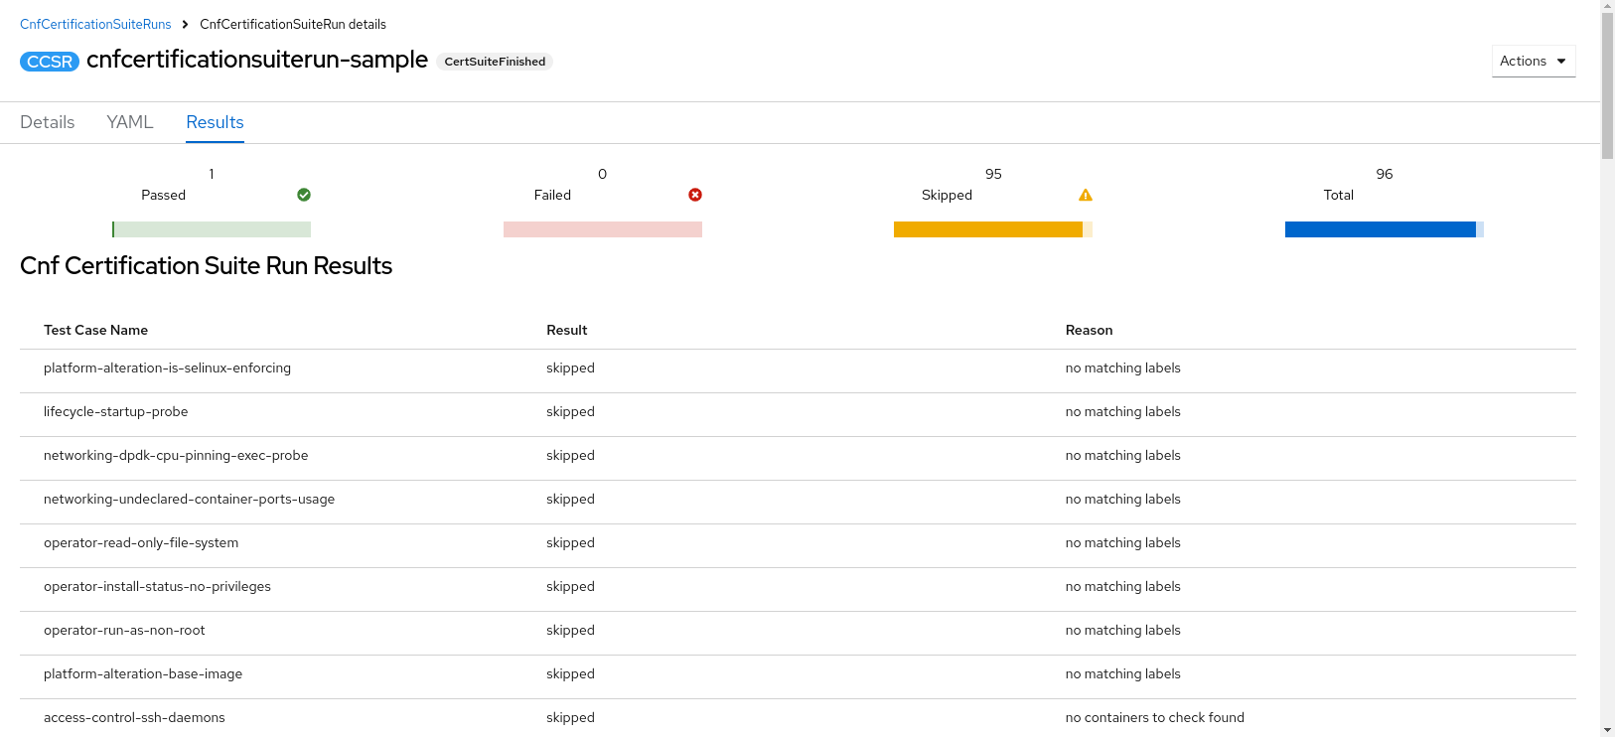Switch to the Details tab
This screenshot has height=737, width=1615.
point(48,122)
